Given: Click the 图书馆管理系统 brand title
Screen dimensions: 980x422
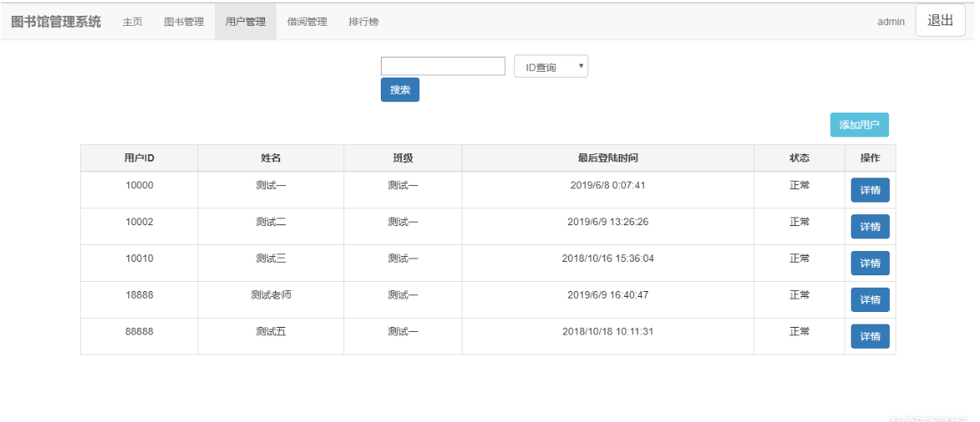Looking at the screenshot, I should (x=56, y=22).
